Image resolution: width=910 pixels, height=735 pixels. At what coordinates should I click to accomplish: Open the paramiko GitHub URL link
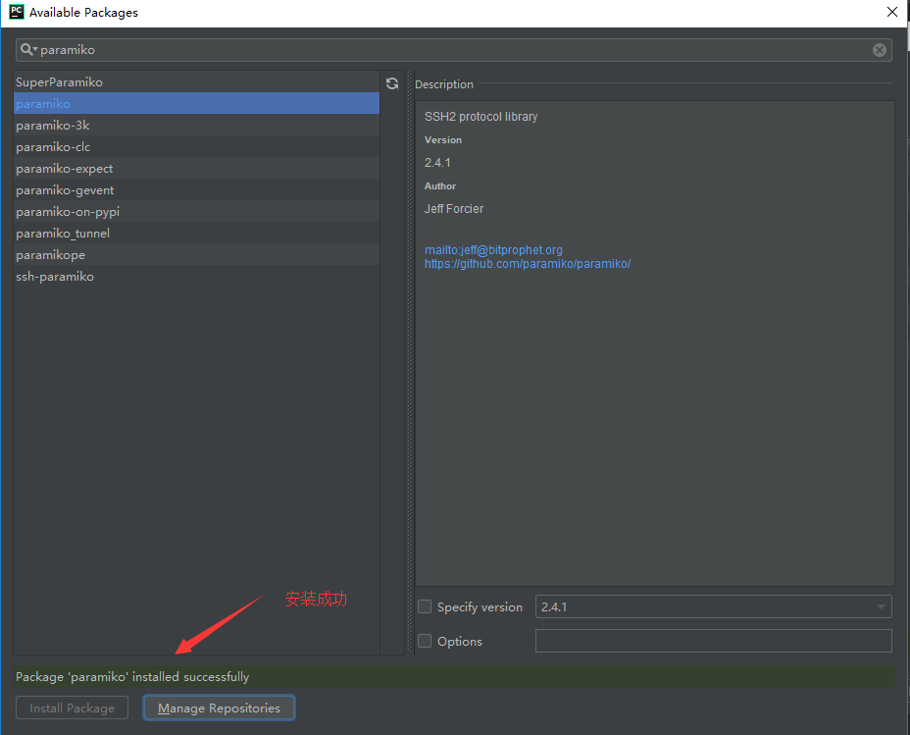(528, 264)
